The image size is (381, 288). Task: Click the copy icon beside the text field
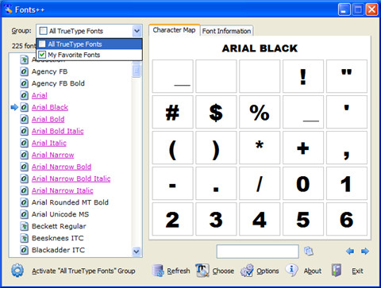pos(309,251)
